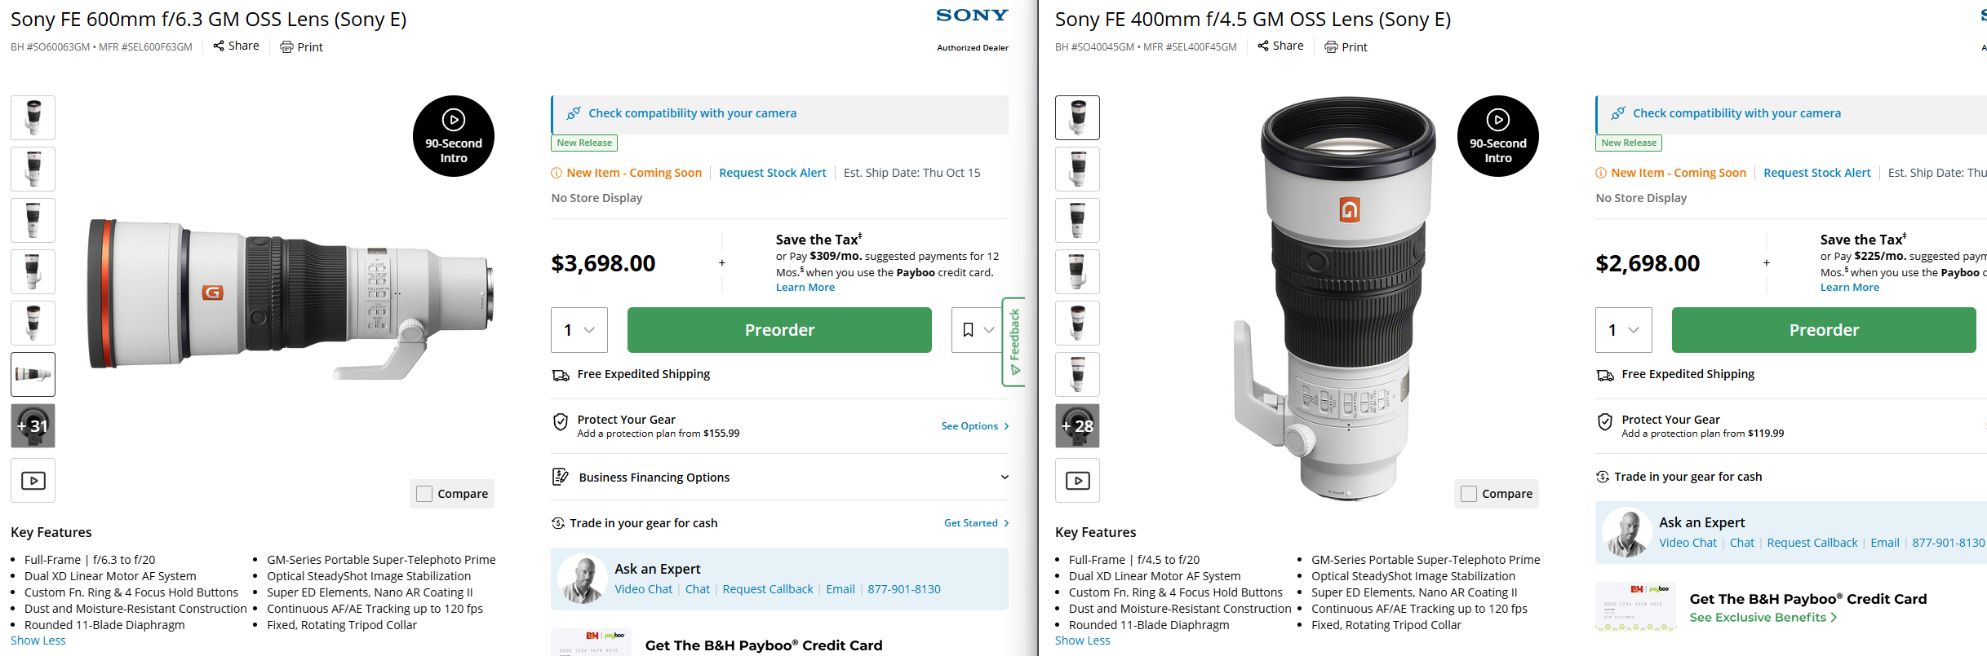Open the Feedback side tab
This screenshot has width=1987, height=656.
(x=1013, y=342)
